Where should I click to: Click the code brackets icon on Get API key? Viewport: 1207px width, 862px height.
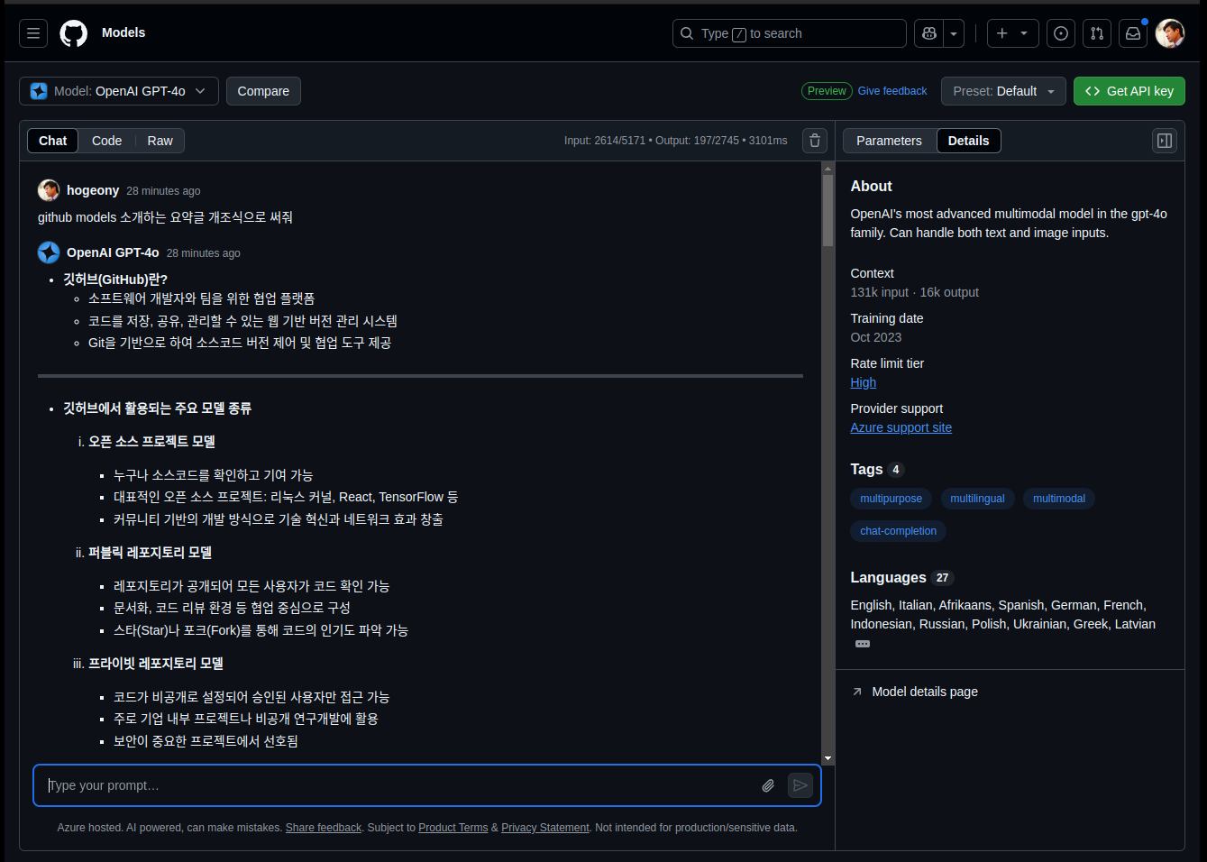(x=1093, y=91)
